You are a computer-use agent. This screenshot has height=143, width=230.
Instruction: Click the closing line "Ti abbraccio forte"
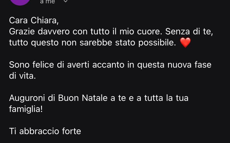click(45, 131)
